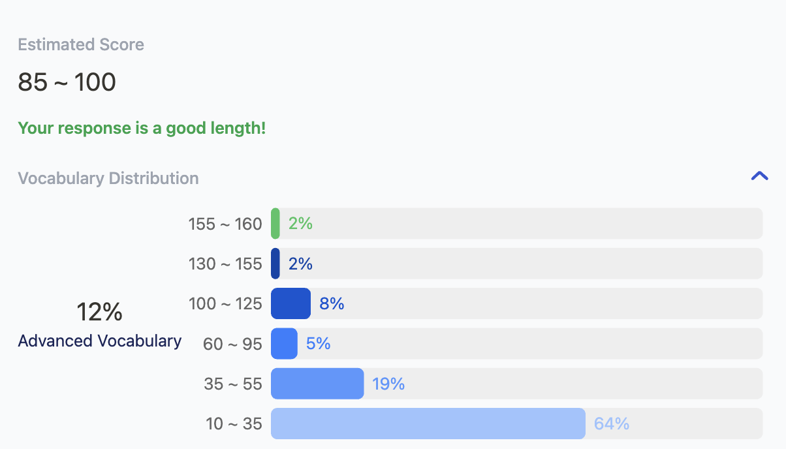This screenshot has height=449, width=786.
Task: Select the 60 ~ 95 bar segment
Action: pos(284,343)
